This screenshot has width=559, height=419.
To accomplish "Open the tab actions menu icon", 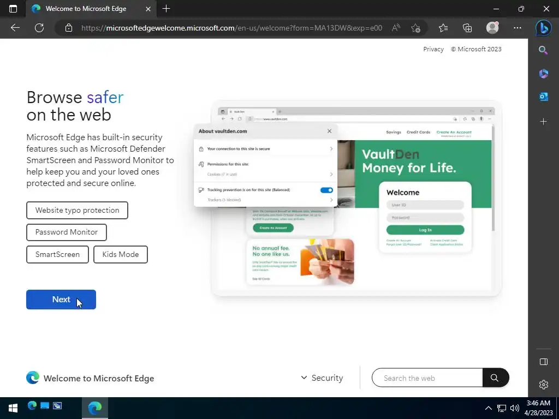I will pos(13,9).
